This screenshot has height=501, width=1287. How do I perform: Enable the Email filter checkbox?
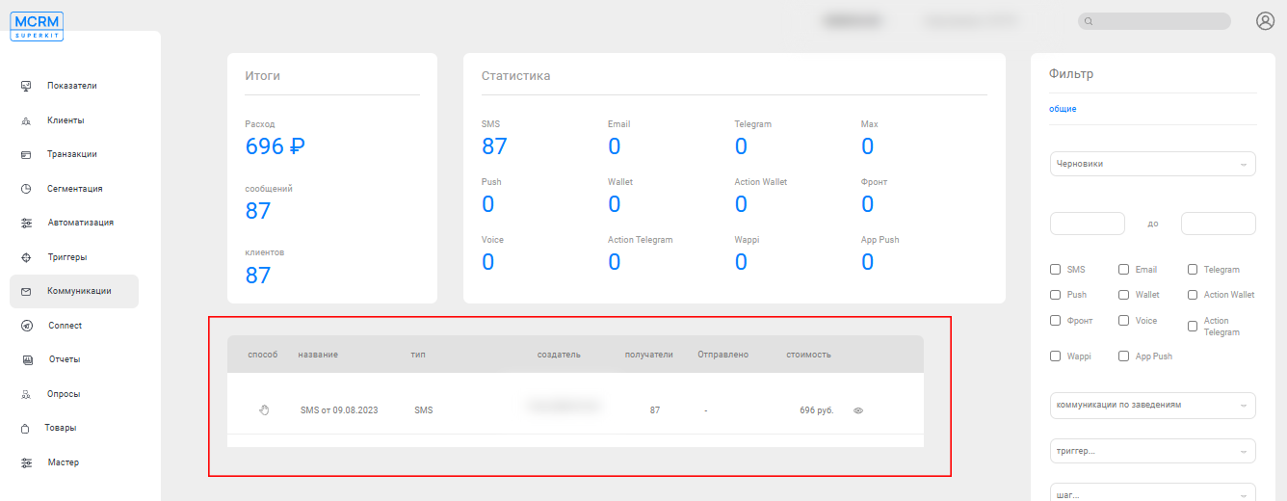click(1124, 270)
